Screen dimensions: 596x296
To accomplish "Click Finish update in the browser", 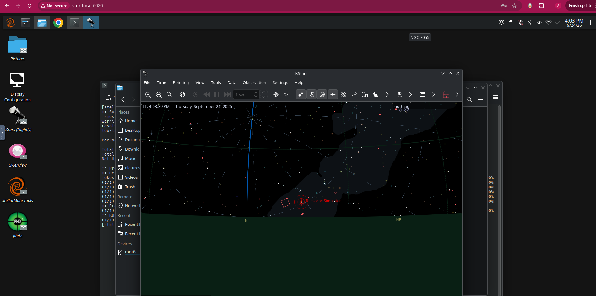I will (x=580, y=6).
